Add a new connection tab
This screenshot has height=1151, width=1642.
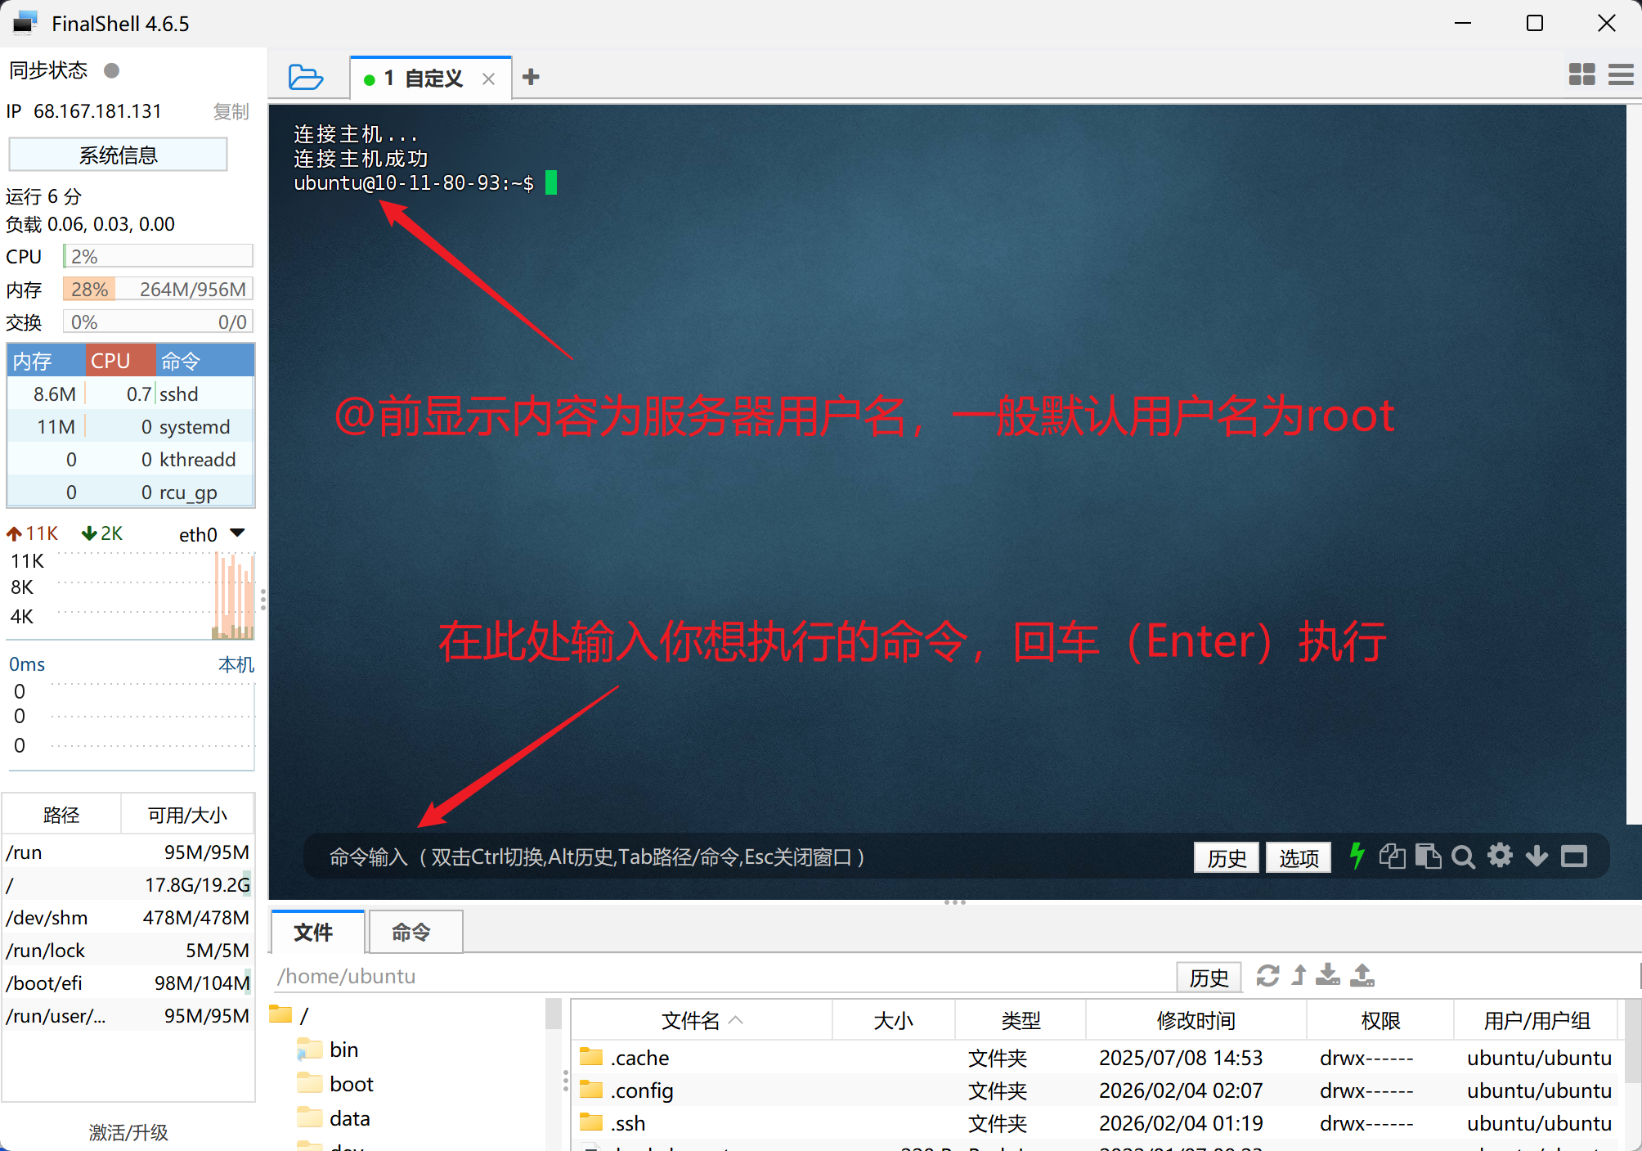pyautogui.click(x=531, y=77)
